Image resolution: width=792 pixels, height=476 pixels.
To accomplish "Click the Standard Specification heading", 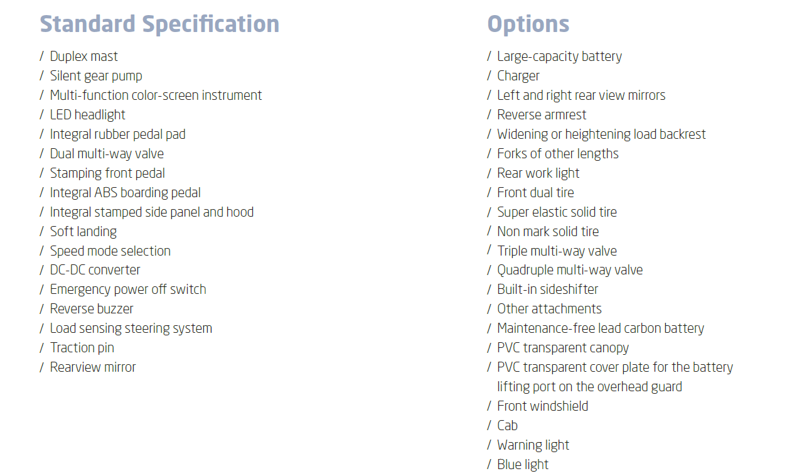I will coord(159,24).
